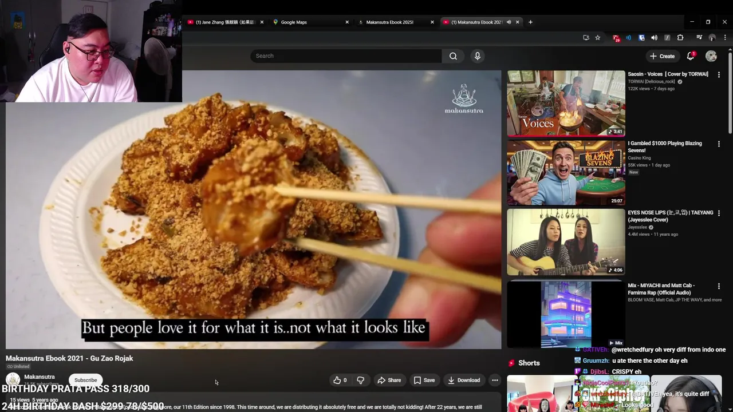
Task: Click the Create video button
Action: 662,56
